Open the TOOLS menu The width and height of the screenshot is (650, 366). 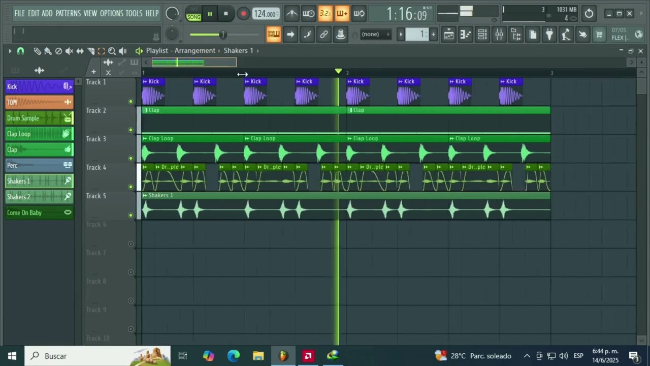coord(134,13)
